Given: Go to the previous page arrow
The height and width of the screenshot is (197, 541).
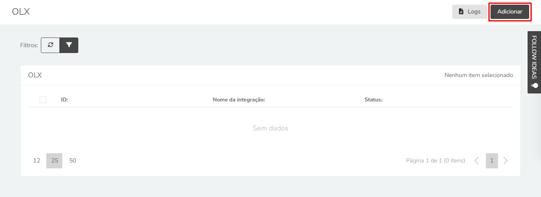Looking at the screenshot, I should (x=477, y=160).
